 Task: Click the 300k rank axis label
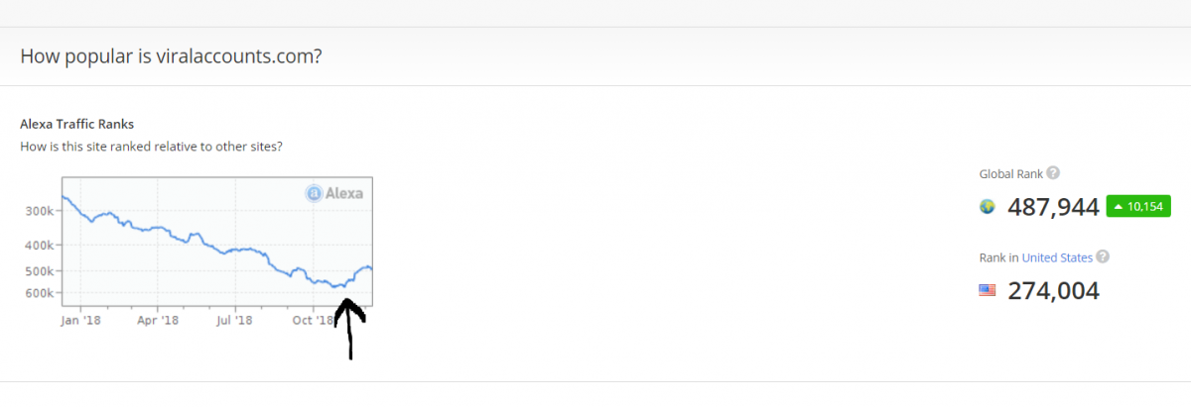(40, 211)
